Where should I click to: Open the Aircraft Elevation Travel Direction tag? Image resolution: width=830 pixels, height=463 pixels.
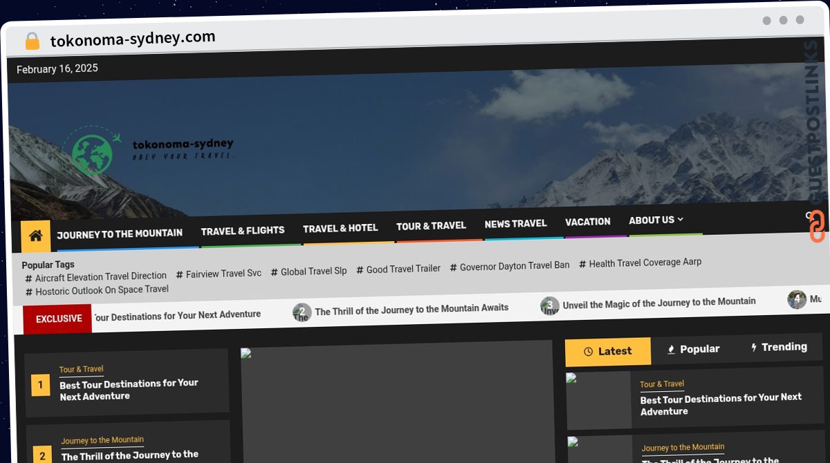tap(101, 276)
